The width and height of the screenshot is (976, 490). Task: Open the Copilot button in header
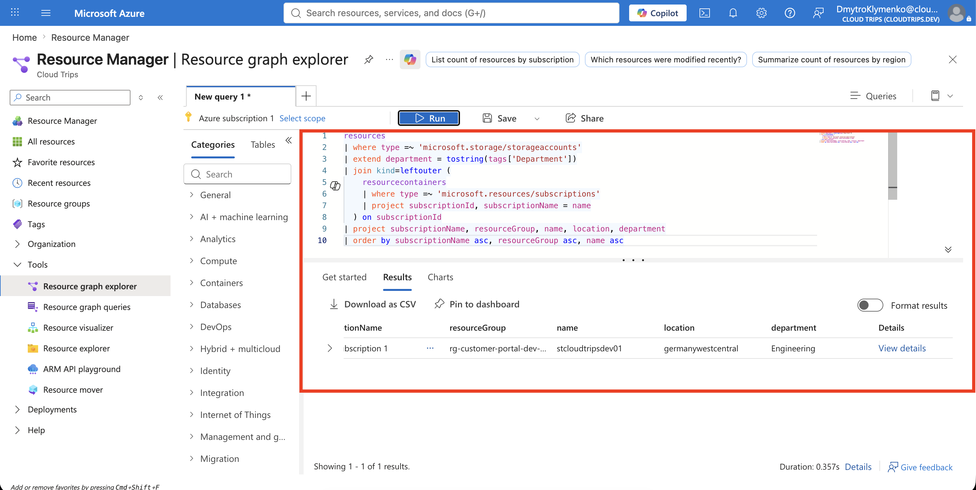point(657,13)
